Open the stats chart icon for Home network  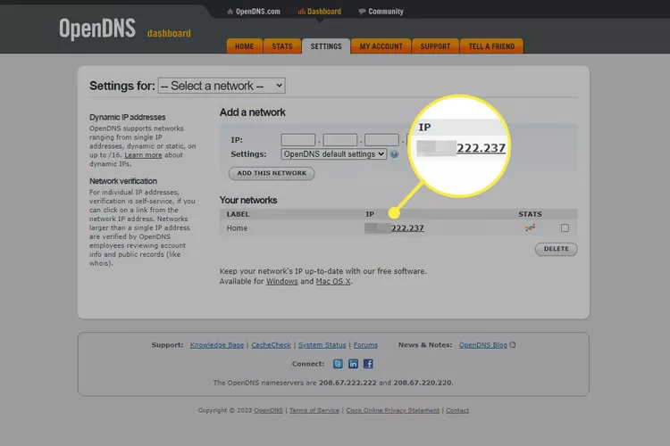tap(530, 228)
